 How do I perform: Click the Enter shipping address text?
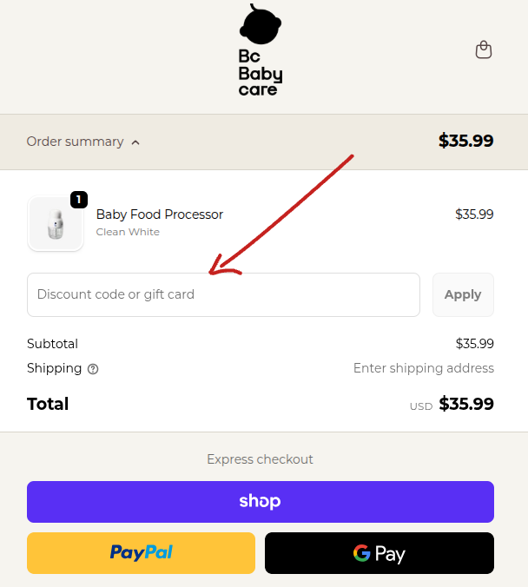(423, 368)
